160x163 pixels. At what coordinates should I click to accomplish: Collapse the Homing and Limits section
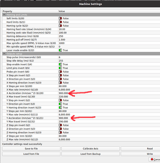pos(4,15)
